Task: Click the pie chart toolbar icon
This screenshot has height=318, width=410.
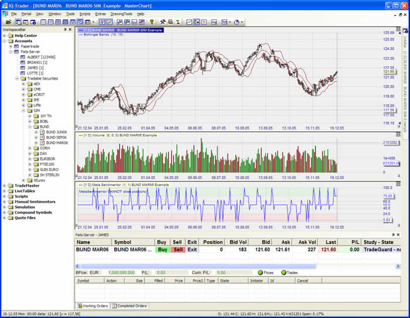Action: pos(237,22)
